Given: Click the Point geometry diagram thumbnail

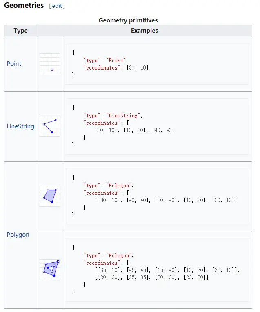Looking at the screenshot, I should (x=50, y=64).
